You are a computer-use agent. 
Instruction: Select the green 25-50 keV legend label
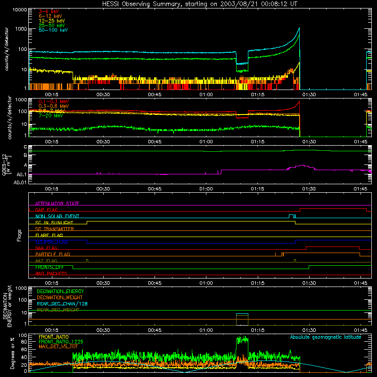[x=52, y=25]
